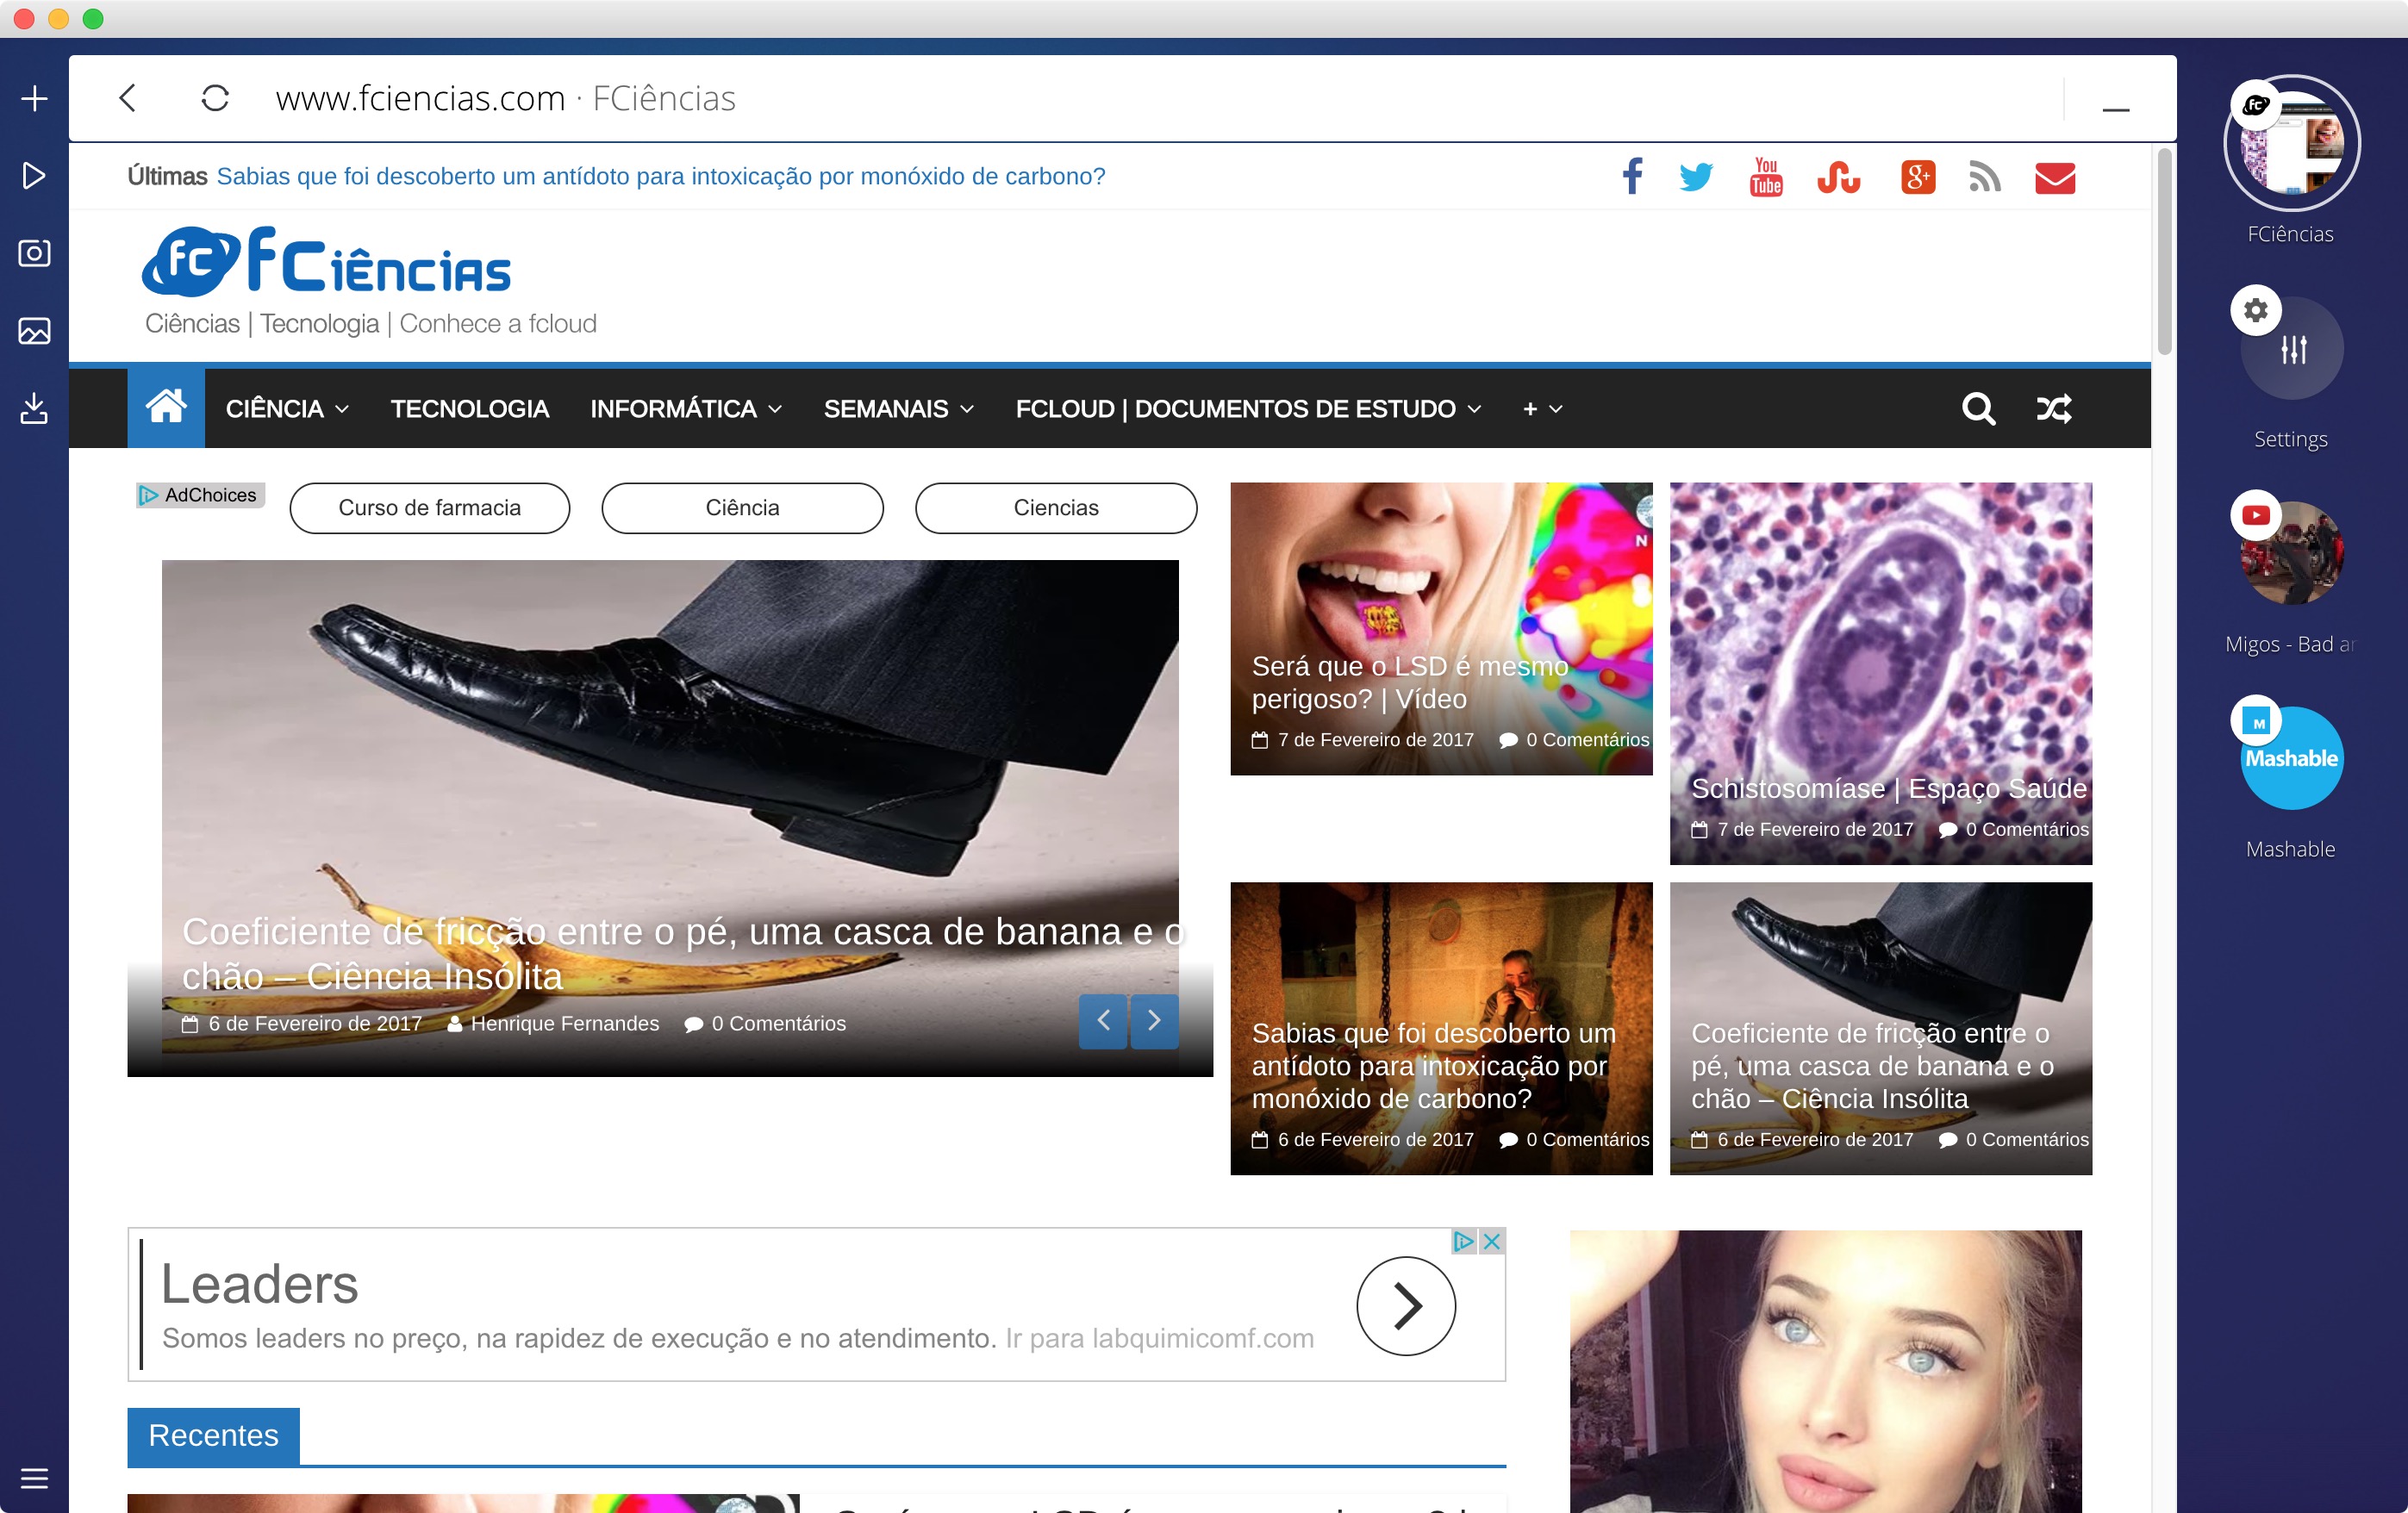Open the Settings item in the right sidebar

point(2291,346)
